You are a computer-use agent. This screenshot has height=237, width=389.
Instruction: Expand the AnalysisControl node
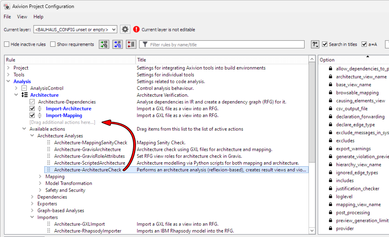pyautogui.click(x=16, y=88)
